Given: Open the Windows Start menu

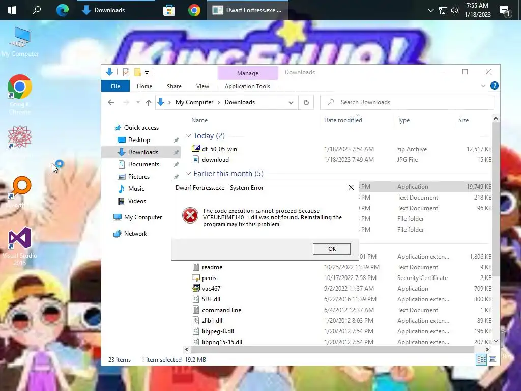Looking at the screenshot, I should tap(12, 10).
